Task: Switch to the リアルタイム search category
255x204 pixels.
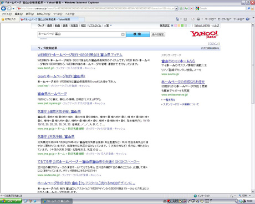Action: tap(95, 25)
